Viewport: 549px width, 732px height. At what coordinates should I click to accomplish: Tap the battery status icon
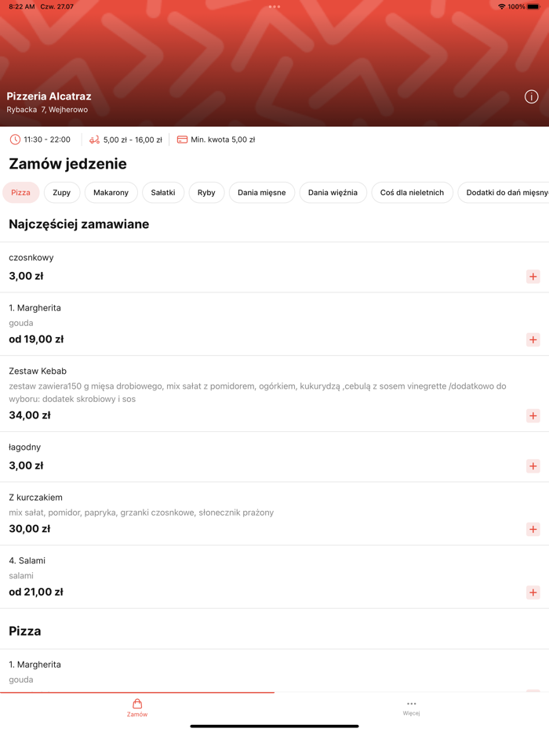[533, 6]
